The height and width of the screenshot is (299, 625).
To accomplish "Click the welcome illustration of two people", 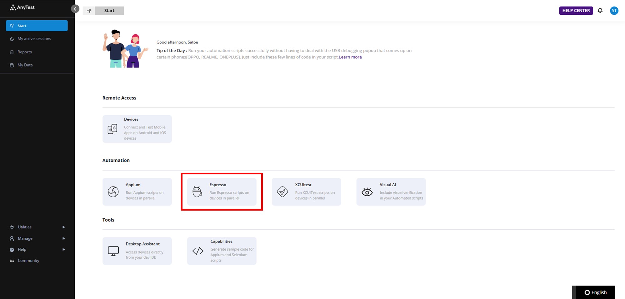I will click(x=125, y=49).
